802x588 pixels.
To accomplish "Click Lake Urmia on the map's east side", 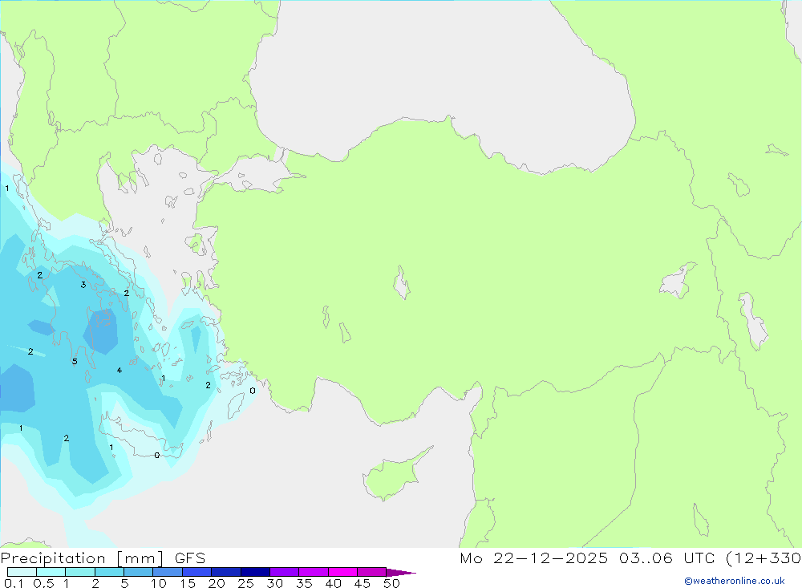I will pos(753,321).
